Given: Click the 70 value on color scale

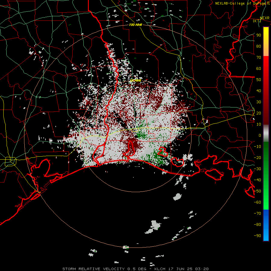Looking at the screenshot, I should click(x=259, y=58).
